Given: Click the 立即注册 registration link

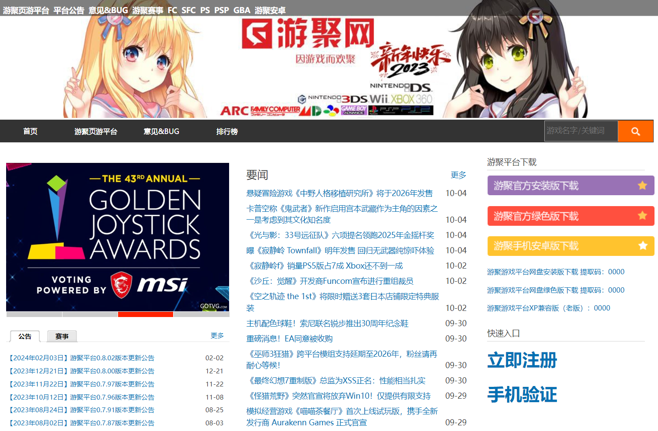Looking at the screenshot, I should (522, 361).
